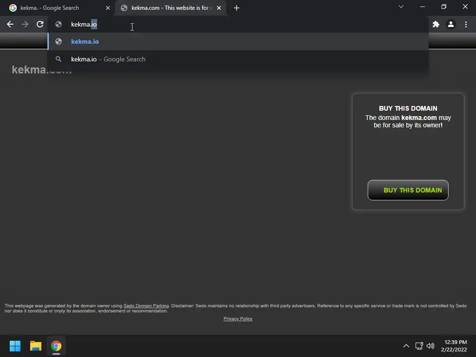Open the network icon in system tray

(419, 346)
